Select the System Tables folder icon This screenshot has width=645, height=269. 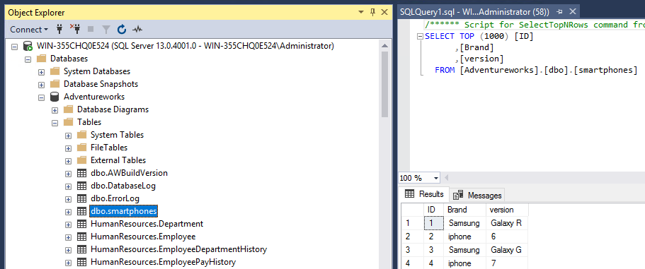point(82,135)
